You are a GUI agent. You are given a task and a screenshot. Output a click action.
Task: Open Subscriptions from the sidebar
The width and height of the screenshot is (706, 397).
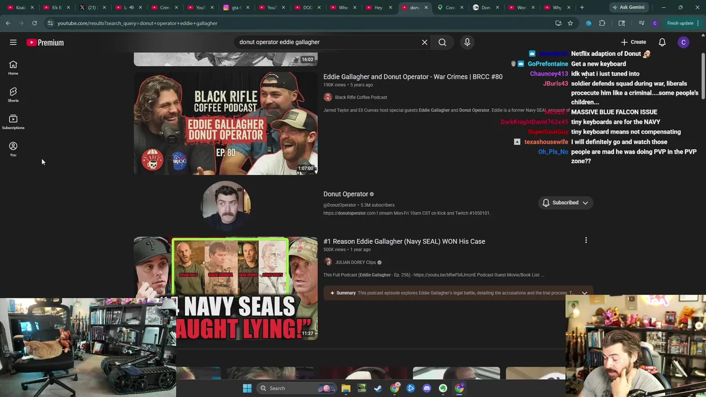click(x=13, y=122)
